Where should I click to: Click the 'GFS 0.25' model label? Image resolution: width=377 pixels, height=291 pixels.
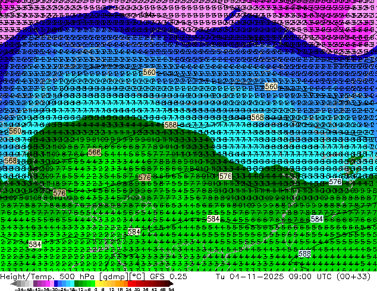pyautogui.click(x=168, y=276)
